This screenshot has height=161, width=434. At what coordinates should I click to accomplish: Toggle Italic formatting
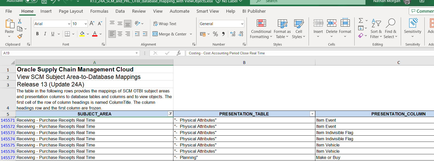pyautogui.click(x=45, y=34)
